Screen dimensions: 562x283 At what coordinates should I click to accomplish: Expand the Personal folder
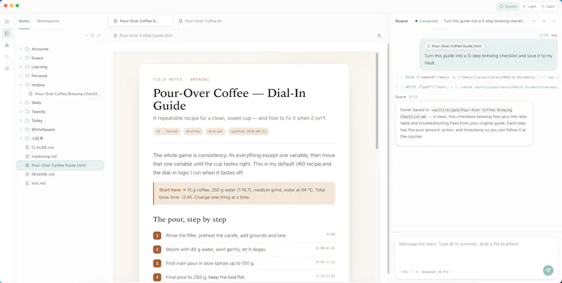tap(20, 76)
